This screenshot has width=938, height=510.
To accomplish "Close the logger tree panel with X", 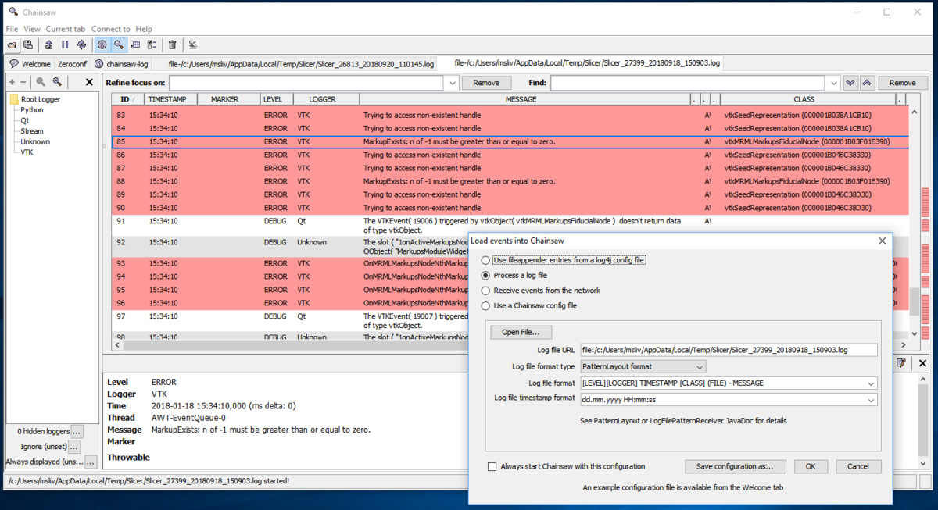I will [89, 82].
